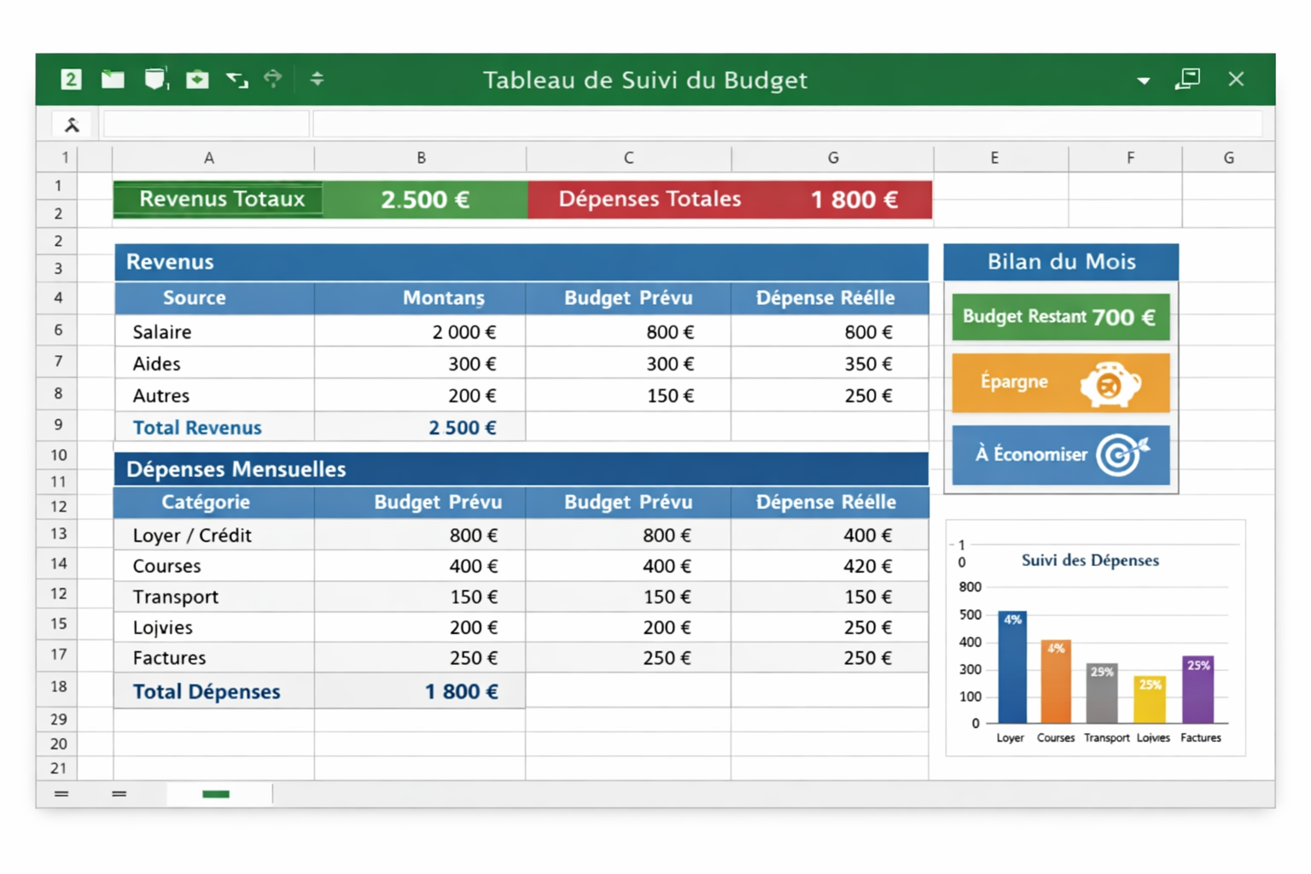This screenshot has width=1311, height=874.
Task: Select the active green sheet tab
Action: 216,794
